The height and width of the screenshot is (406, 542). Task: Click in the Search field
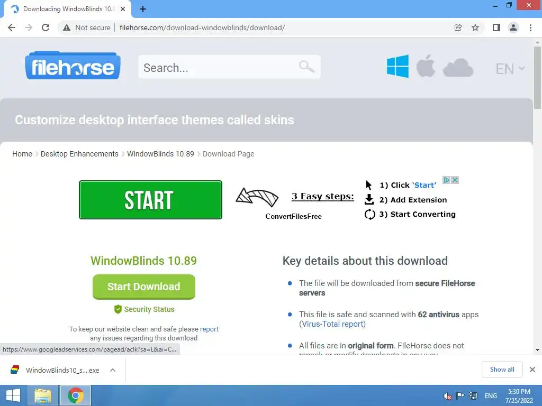[x=230, y=67]
